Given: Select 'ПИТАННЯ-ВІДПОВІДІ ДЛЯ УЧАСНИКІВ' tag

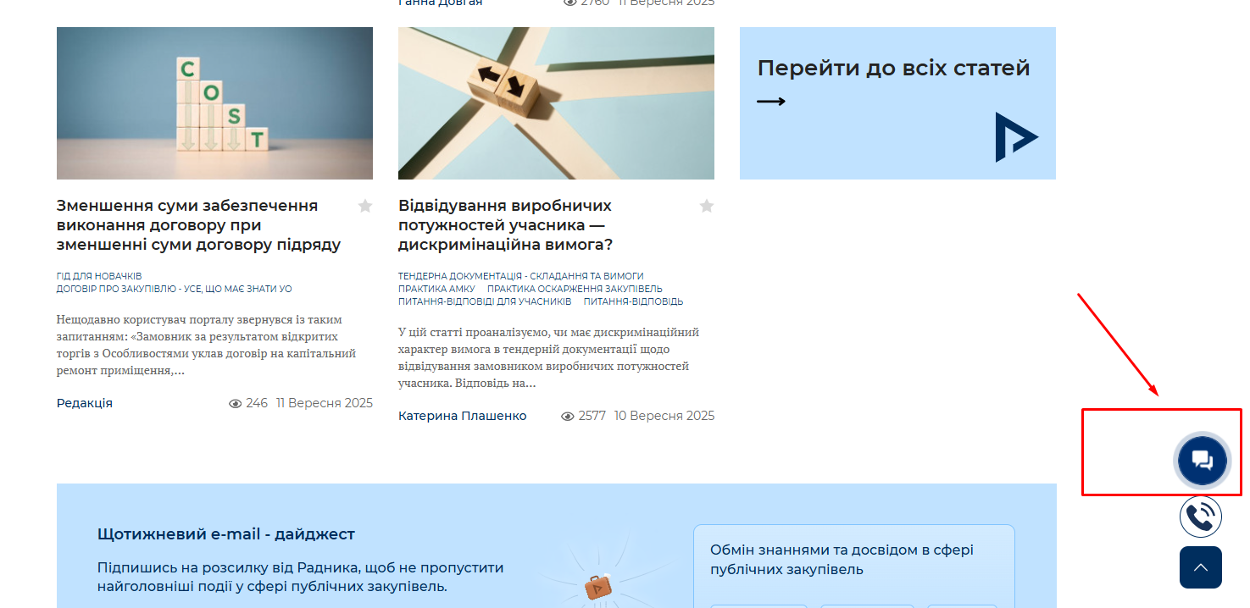Looking at the screenshot, I should 485,301.
